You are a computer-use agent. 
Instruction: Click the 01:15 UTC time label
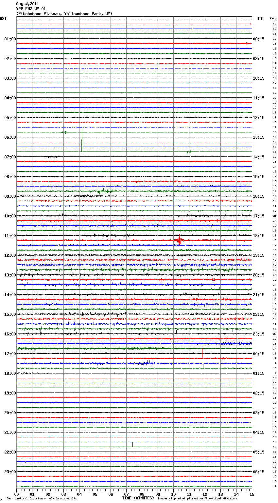(x=259, y=373)
